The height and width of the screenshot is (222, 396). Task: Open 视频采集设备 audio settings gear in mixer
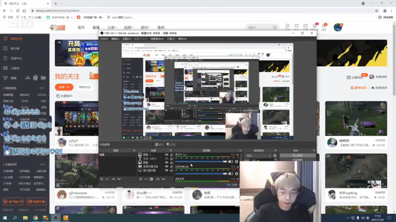(x=237, y=174)
